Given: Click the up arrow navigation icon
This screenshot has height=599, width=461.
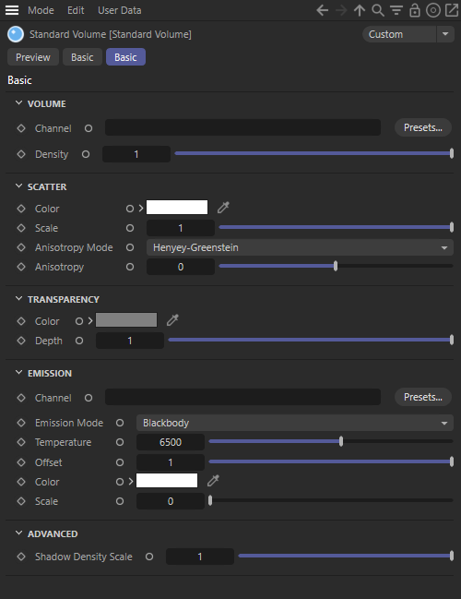Looking at the screenshot, I should pos(359,10).
